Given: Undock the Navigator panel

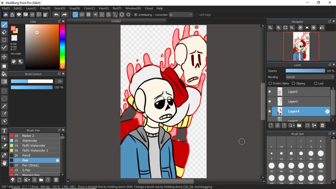Looking at the screenshot, I should click(329, 21).
